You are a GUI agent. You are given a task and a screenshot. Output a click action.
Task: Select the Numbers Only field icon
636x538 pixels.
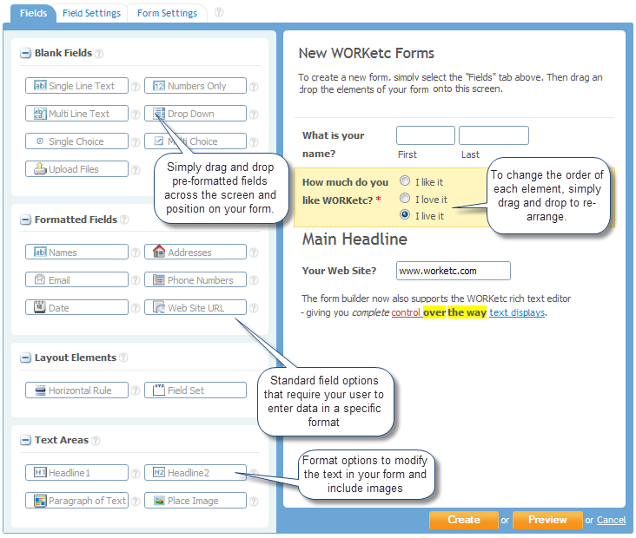point(159,86)
